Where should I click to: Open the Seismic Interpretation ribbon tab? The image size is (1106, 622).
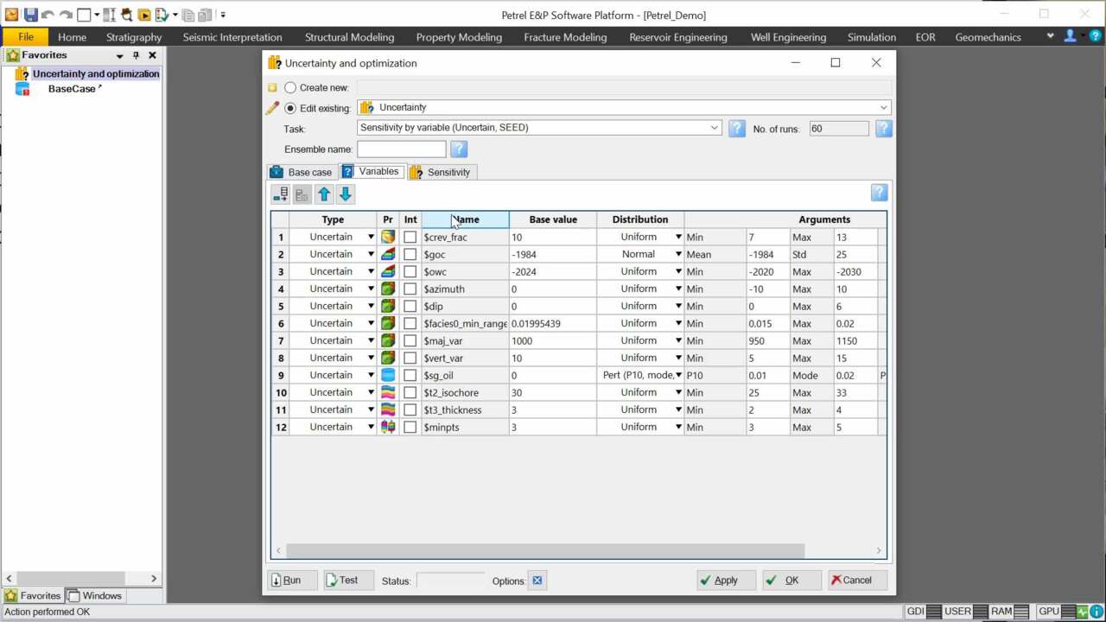[x=232, y=37]
